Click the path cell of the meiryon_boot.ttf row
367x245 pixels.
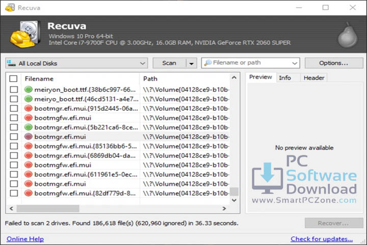(186, 89)
